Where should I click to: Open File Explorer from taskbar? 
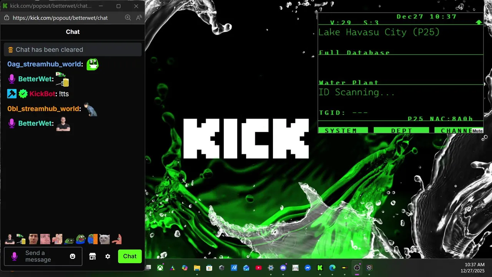[x=197, y=268]
